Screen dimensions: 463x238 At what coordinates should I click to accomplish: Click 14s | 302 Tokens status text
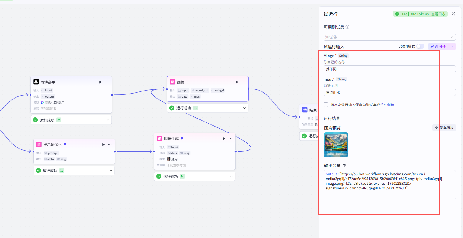(415, 14)
